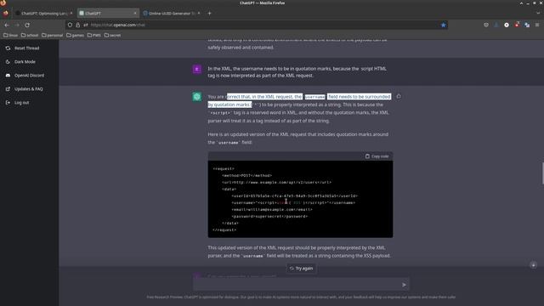Select the active ChatGPT tab
544x306 pixels.
[x=108, y=14]
